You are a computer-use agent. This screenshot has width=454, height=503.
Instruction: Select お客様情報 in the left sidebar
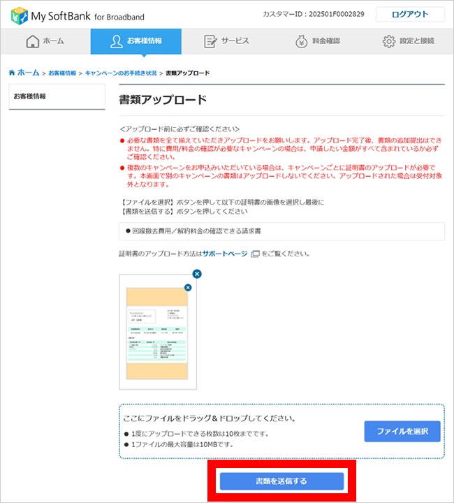(30, 96)
